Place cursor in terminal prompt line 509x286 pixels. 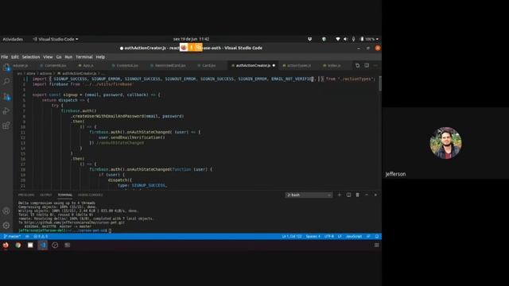(x=65, y=230)
